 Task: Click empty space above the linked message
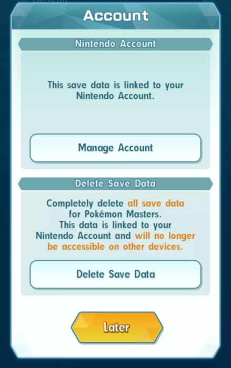point(115,66)
